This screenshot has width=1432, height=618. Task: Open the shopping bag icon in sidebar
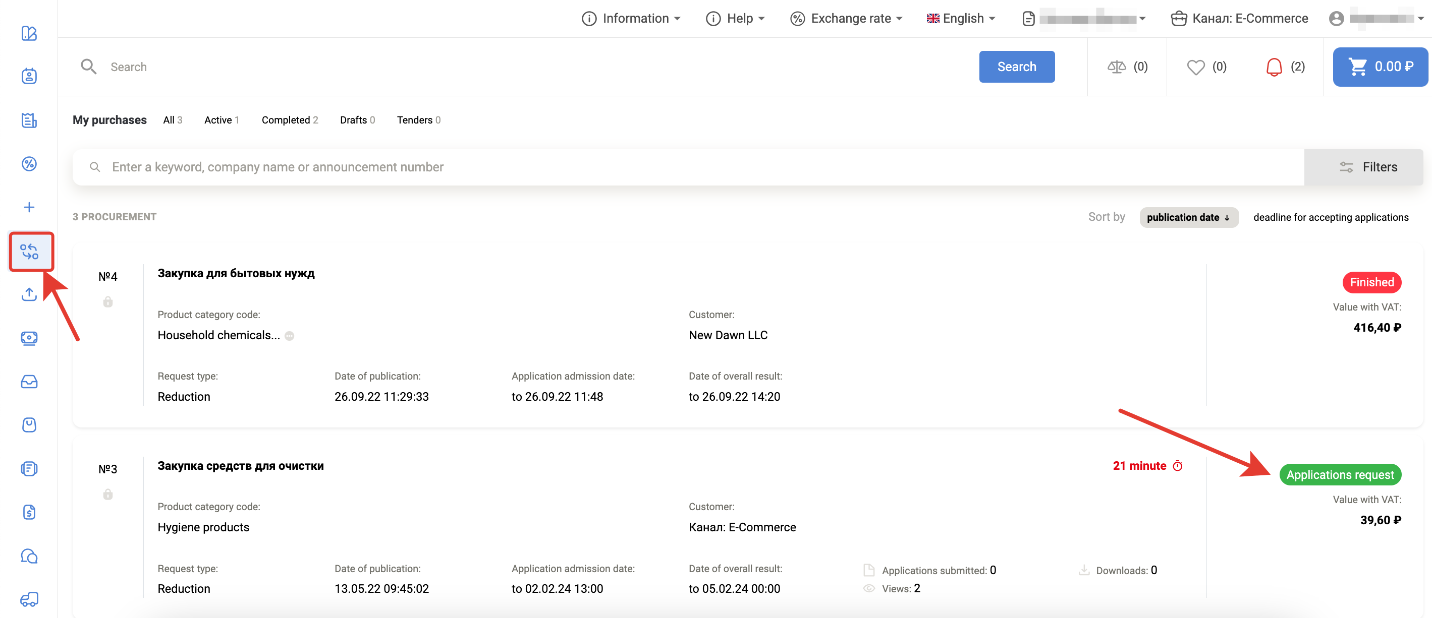pyautogui.click(x=29, y=425)
